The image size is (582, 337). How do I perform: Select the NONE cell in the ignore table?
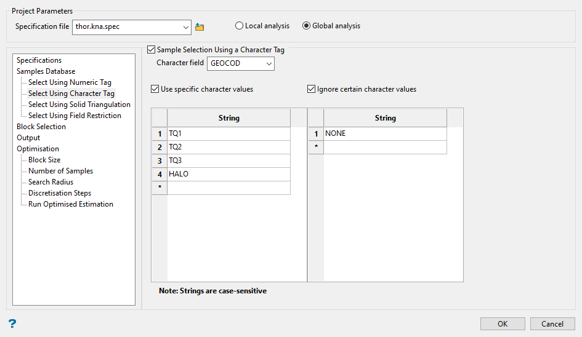384,133
